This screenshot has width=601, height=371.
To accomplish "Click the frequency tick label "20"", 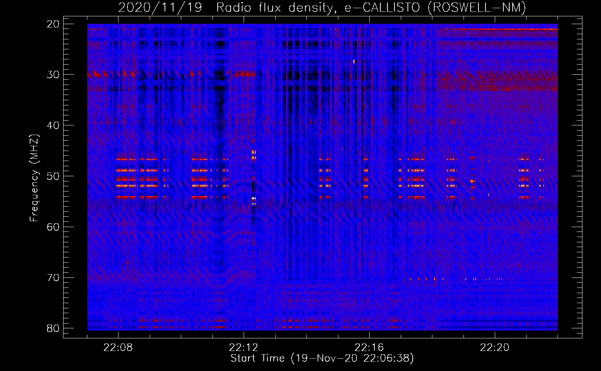I will point(53,24).
